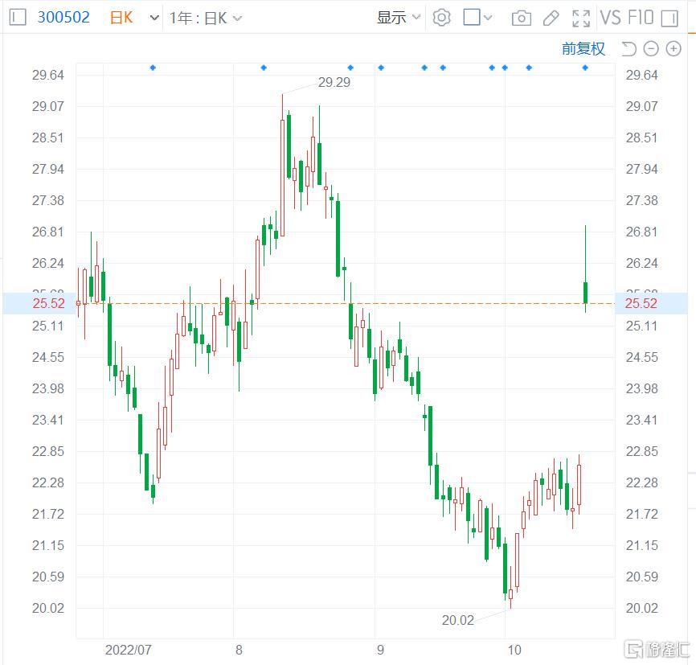The width and height of the screenshot is (696, 665).
Task: Click 23.98 on the left price axis
Action: pyautogui.click(x=48, y=388)
